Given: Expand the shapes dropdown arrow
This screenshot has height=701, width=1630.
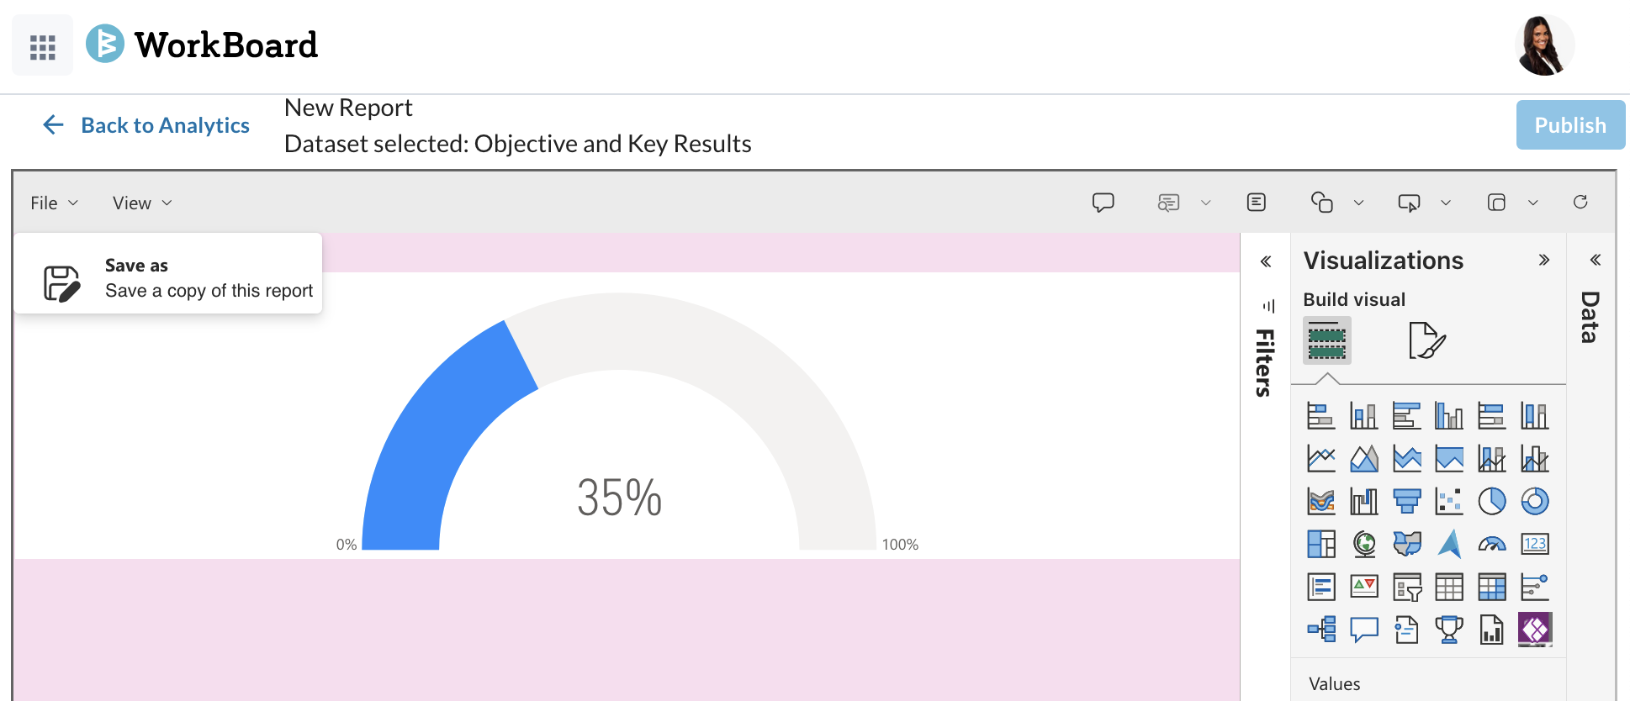Looking at the screenshot, I should 1358,203.
